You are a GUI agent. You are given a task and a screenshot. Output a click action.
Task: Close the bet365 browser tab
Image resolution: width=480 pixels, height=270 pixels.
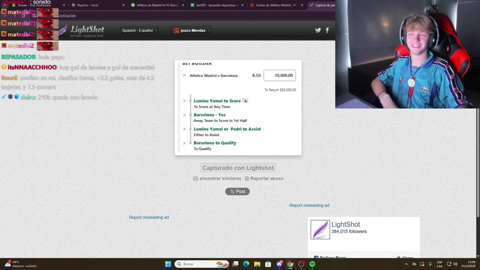[x=242, y=5]
